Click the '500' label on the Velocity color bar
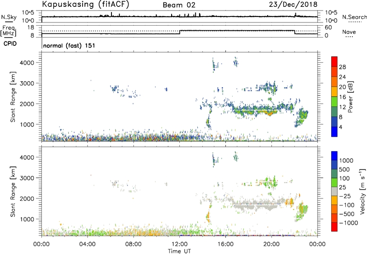This screenshot has width=367, height=254. tap(345, 169)
